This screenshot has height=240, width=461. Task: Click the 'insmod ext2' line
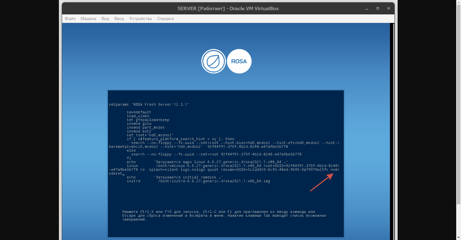[x=139, y=131]
